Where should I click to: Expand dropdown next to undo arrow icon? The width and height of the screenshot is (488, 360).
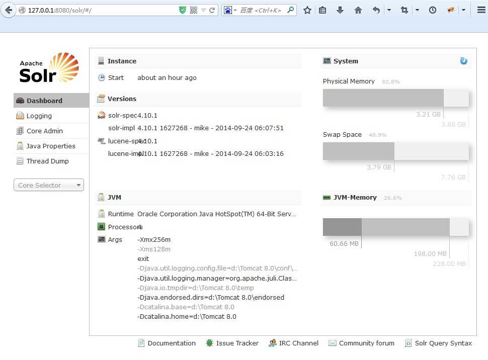(x=389, y=10)
